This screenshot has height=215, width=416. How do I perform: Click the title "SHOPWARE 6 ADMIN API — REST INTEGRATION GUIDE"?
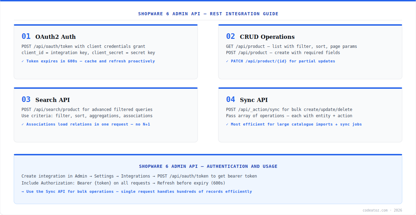click(208, 14)
